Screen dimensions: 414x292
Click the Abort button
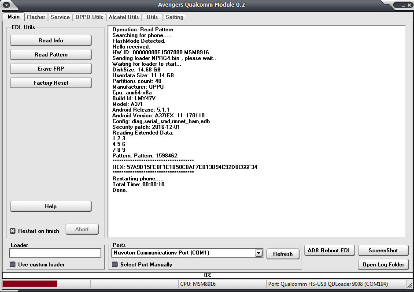82,229
